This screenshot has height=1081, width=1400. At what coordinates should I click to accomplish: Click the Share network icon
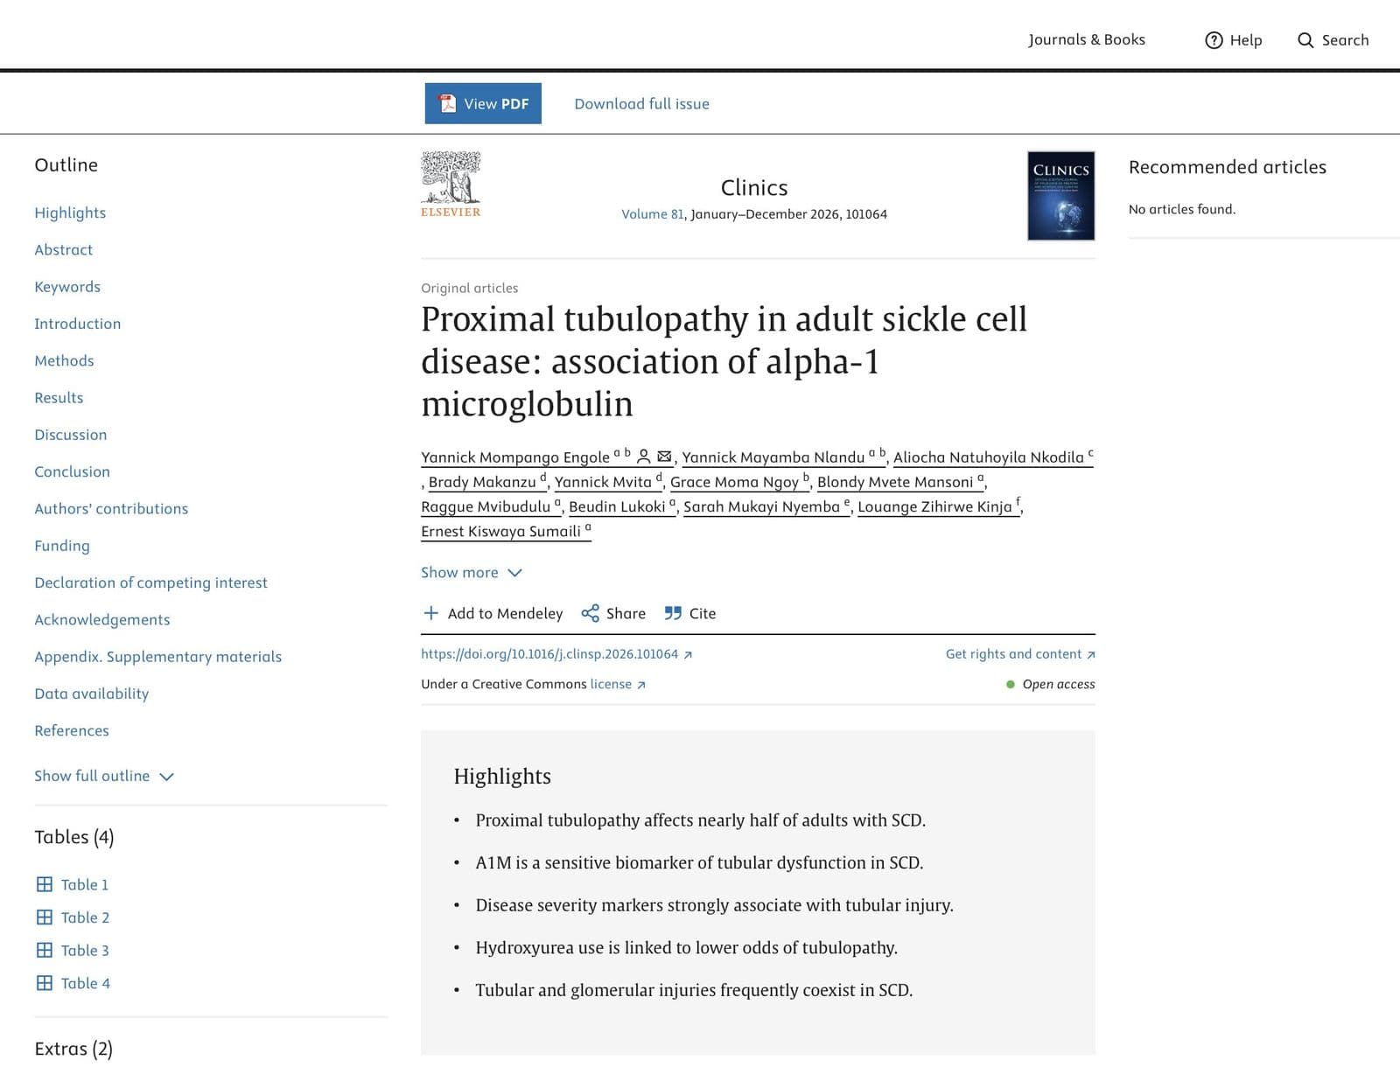591,613
